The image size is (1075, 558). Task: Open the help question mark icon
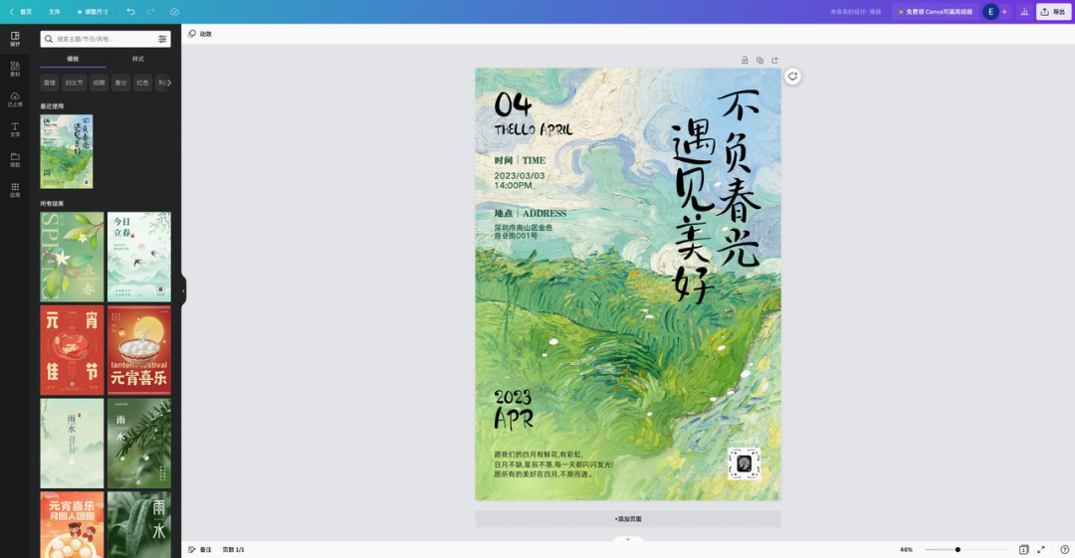1065,549
